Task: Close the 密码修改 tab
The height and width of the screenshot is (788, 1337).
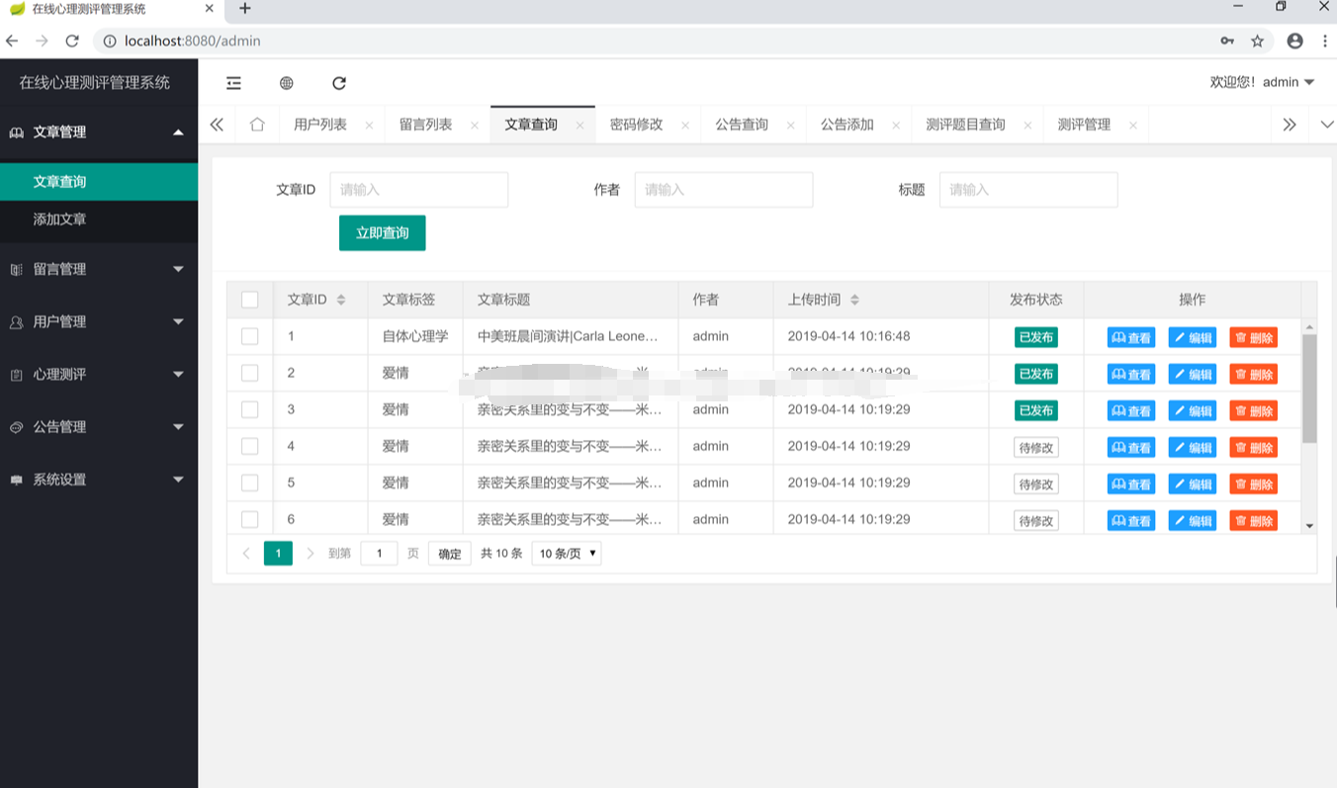Action: [685, 126]
